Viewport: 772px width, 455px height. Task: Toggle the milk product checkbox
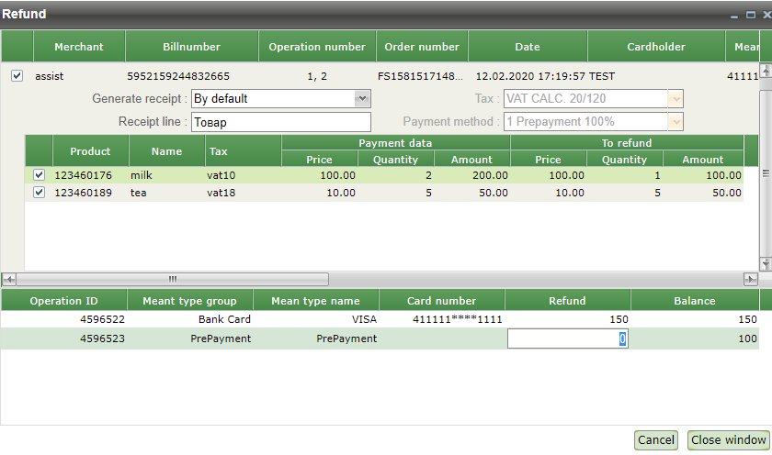pos(39,175)
